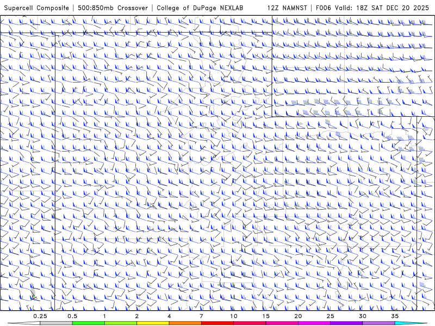Click the gray 0.25–0.5 color bar segment

(x=56, y=323)
